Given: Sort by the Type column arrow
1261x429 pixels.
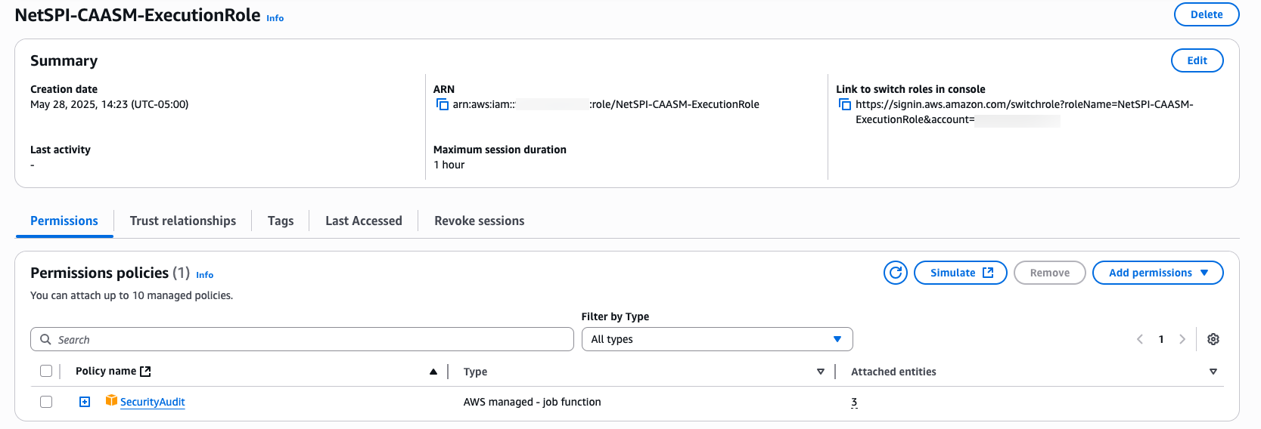Looking at the screenshot, I should point(821,372).
